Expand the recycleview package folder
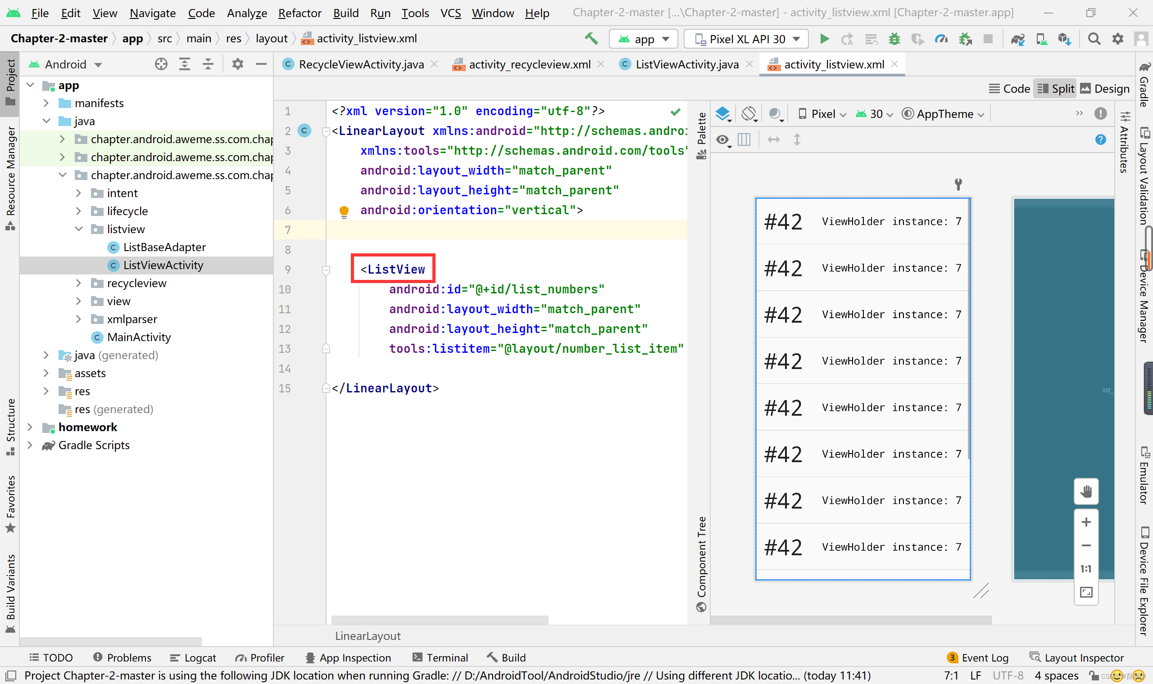Screen dimensions: 1153x684 point(78,283)
